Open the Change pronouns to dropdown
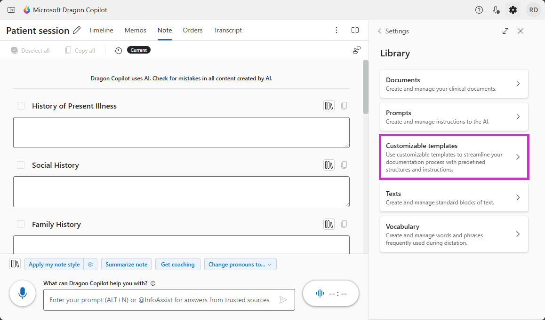Viewport: 545px width, 320px height. (x=240, y=264)
